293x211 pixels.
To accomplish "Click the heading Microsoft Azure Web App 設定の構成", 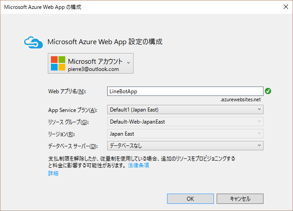I will [105, 41].
